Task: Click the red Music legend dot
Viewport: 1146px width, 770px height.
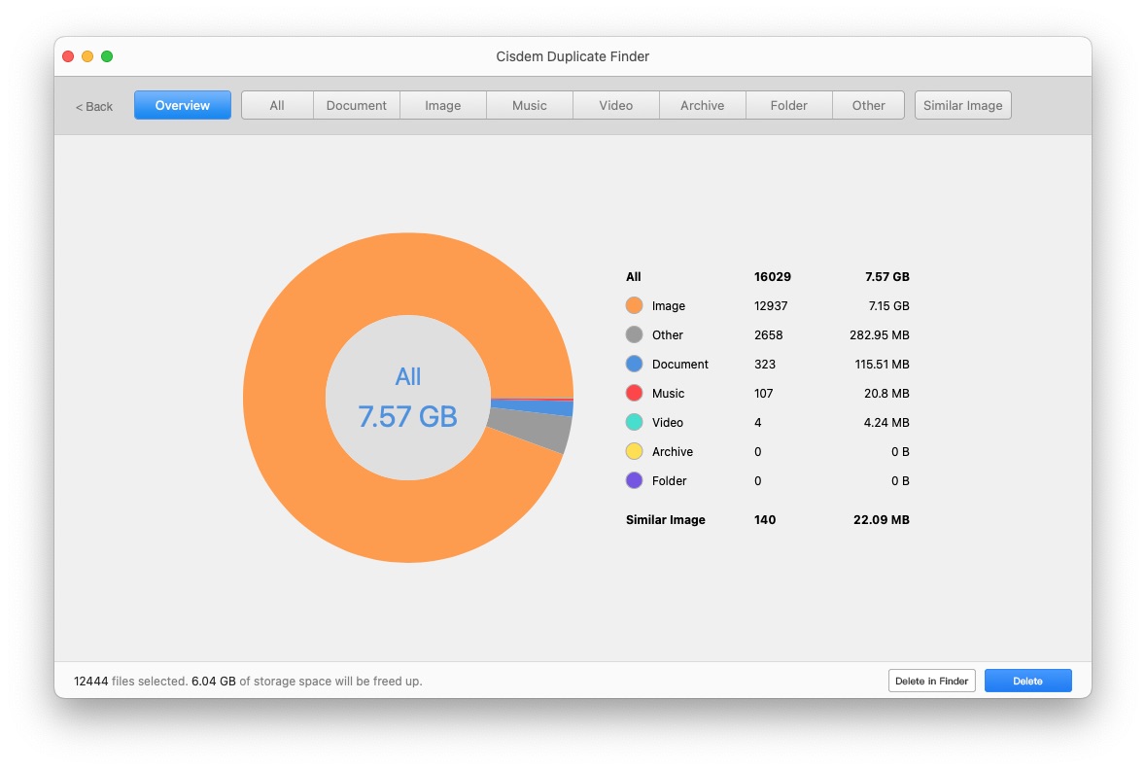Action: (x=634, y=393)
